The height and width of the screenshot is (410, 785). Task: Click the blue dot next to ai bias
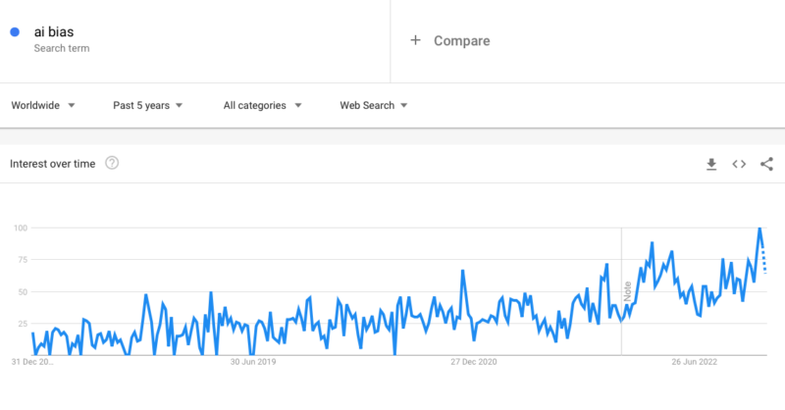[x=15, y=32]
